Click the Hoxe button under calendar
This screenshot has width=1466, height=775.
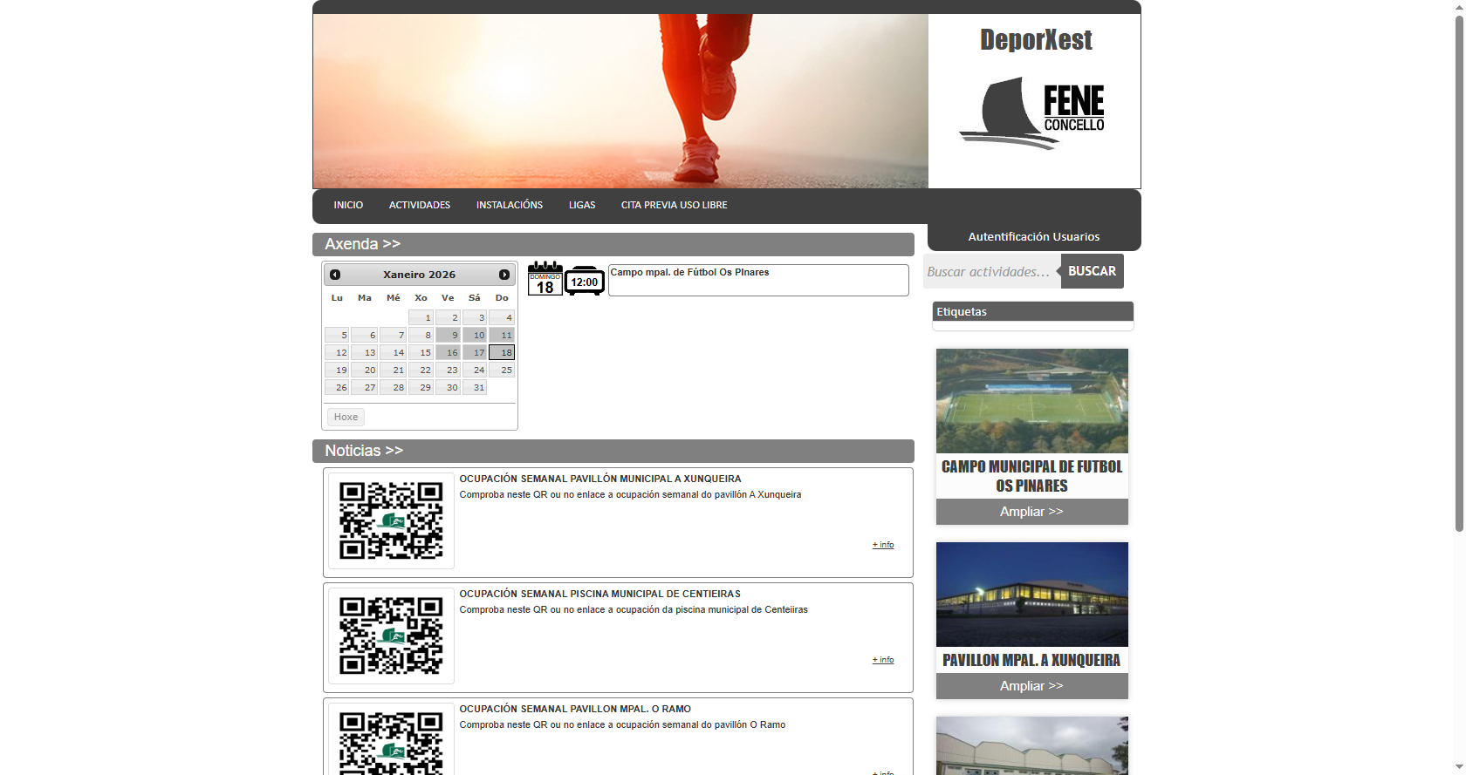346,417
